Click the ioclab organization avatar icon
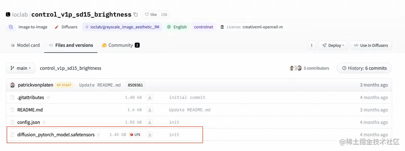405x151 pixels. point(8,15)
